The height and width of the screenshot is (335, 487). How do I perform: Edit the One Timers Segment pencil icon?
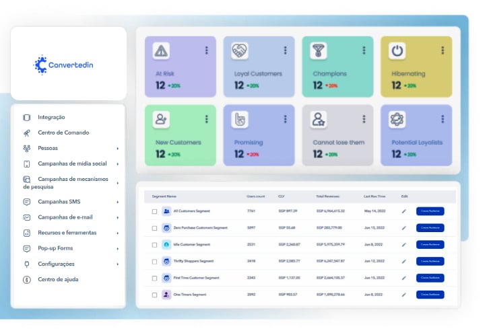pyautogui.click(x=403, y=295)
